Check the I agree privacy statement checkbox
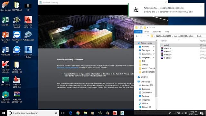206x116 pixels. coord(62,74)
